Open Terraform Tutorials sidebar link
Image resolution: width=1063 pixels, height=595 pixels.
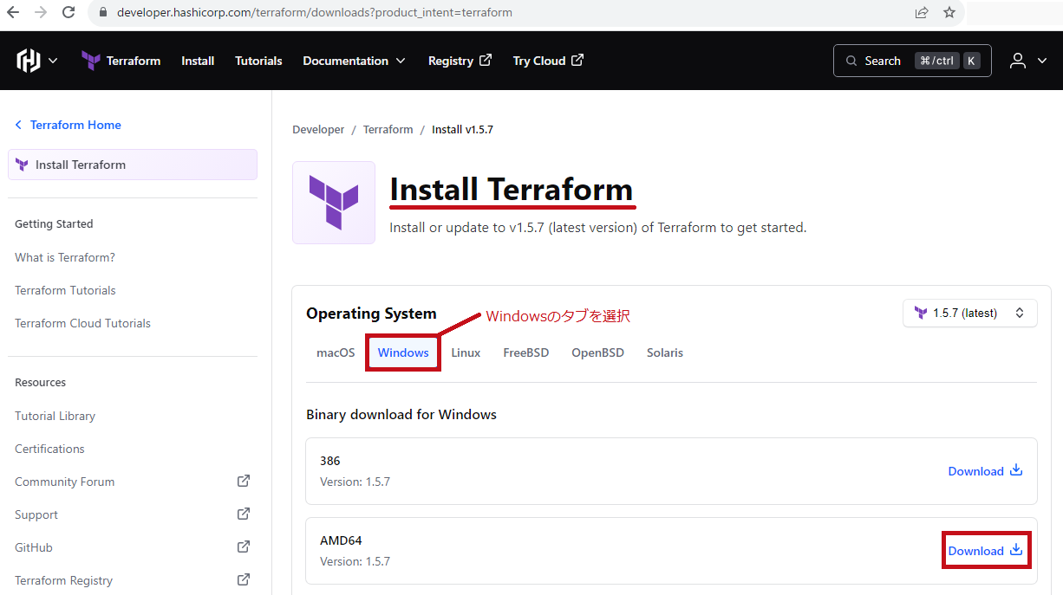coord(65,290)
